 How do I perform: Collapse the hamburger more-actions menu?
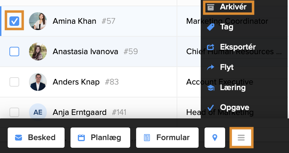[x=241, y=138]
